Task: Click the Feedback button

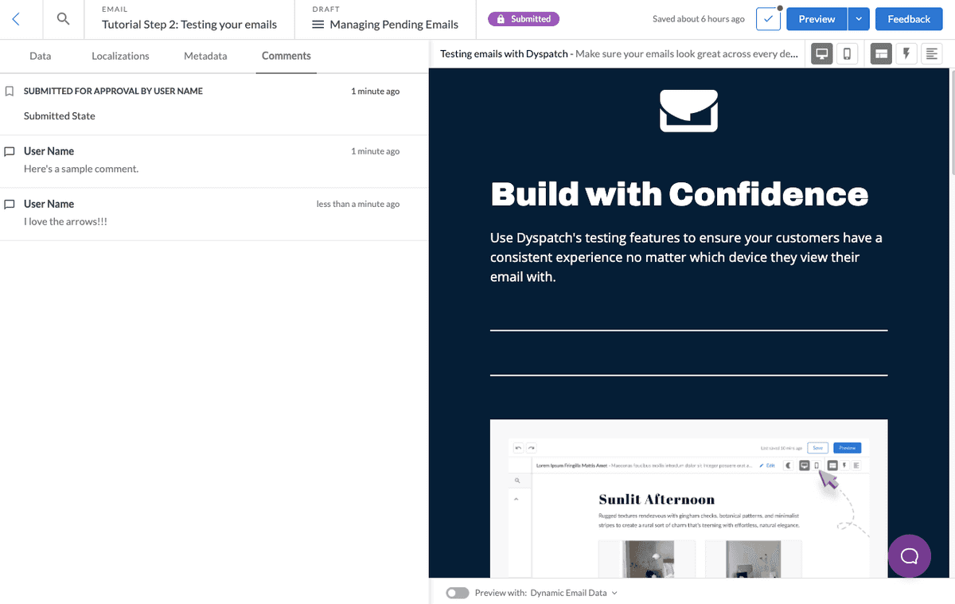Action: tap(909, 19)
